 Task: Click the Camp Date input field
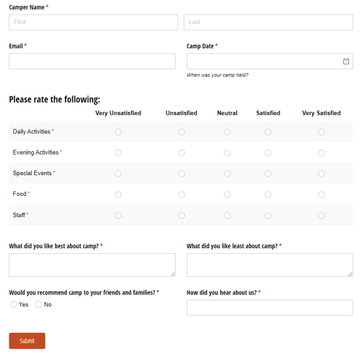pos(270,61)
